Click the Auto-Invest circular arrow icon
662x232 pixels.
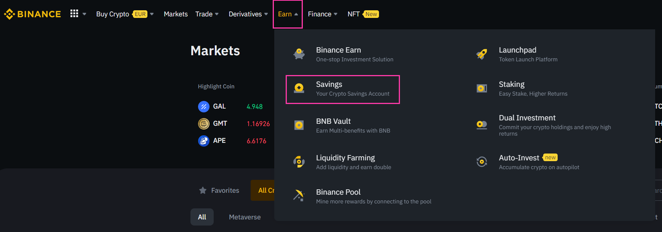coord(482,162)
